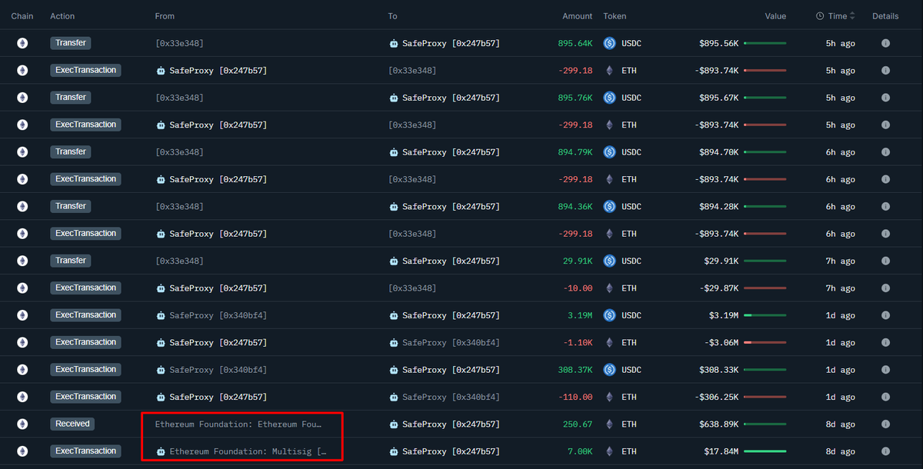
Task: Open details info icon for 895.76K USDC row
Action: click(885, 98)
